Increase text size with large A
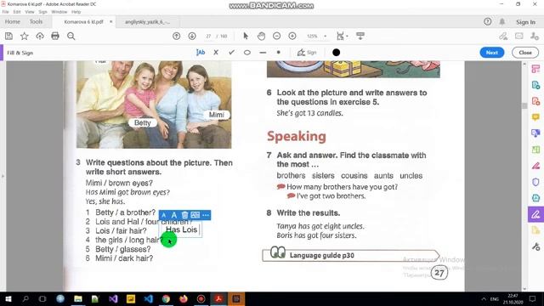The width and height of the screenshot is (544, 306). pyautogui.click(x=173, y=215)
